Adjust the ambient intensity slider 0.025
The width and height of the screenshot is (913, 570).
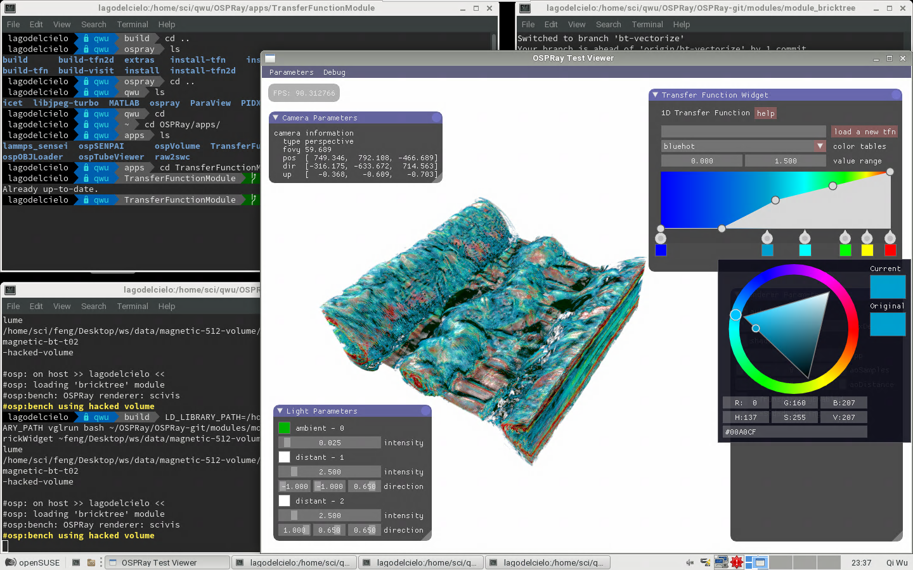point(330,443)
